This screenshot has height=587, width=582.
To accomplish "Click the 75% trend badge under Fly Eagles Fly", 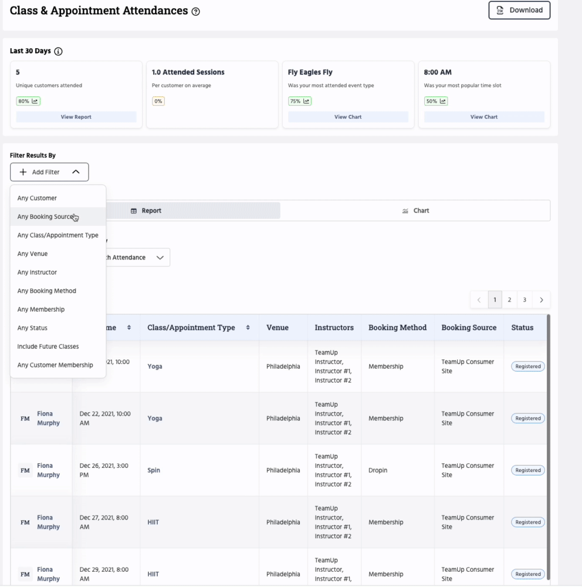I will coord(300,101).
